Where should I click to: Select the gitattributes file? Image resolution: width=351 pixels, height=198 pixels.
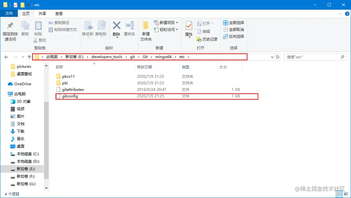pyautogui.click(x=73, y=90)
